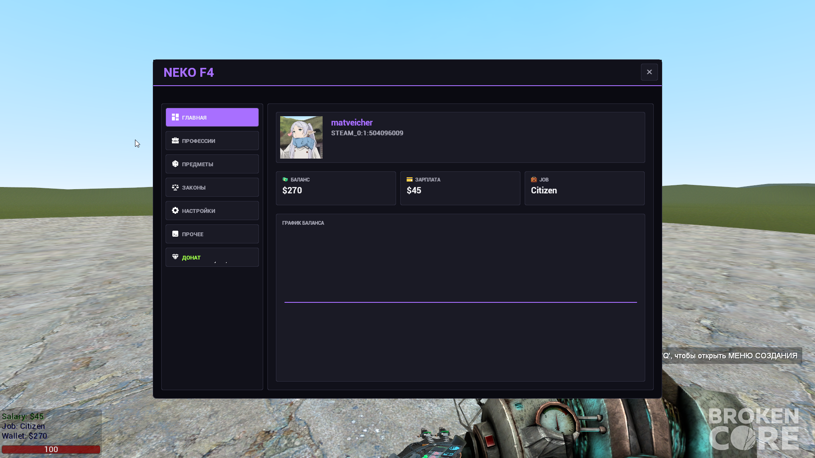Click the $45 salary value
Screen dimensions: 815x458
pos(414,190)
